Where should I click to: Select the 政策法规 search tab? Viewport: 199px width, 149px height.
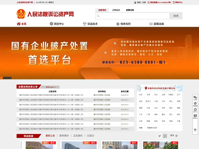(x=130, y=10)
